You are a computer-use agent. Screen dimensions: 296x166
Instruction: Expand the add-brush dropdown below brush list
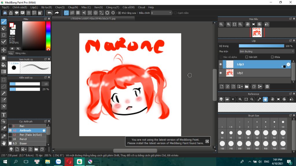[x=26, y=150]
